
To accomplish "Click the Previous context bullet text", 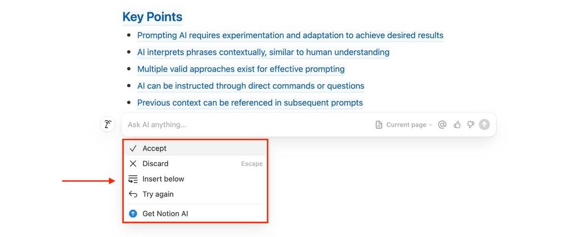I will [250, 103].
